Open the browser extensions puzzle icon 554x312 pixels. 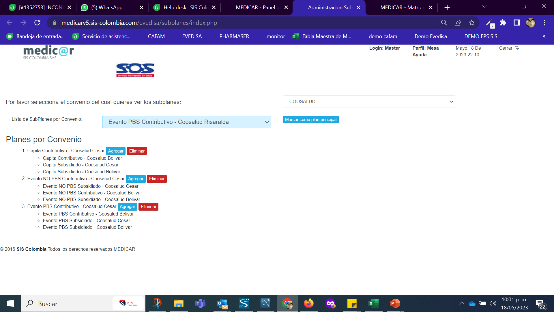(x=503, y=23)
